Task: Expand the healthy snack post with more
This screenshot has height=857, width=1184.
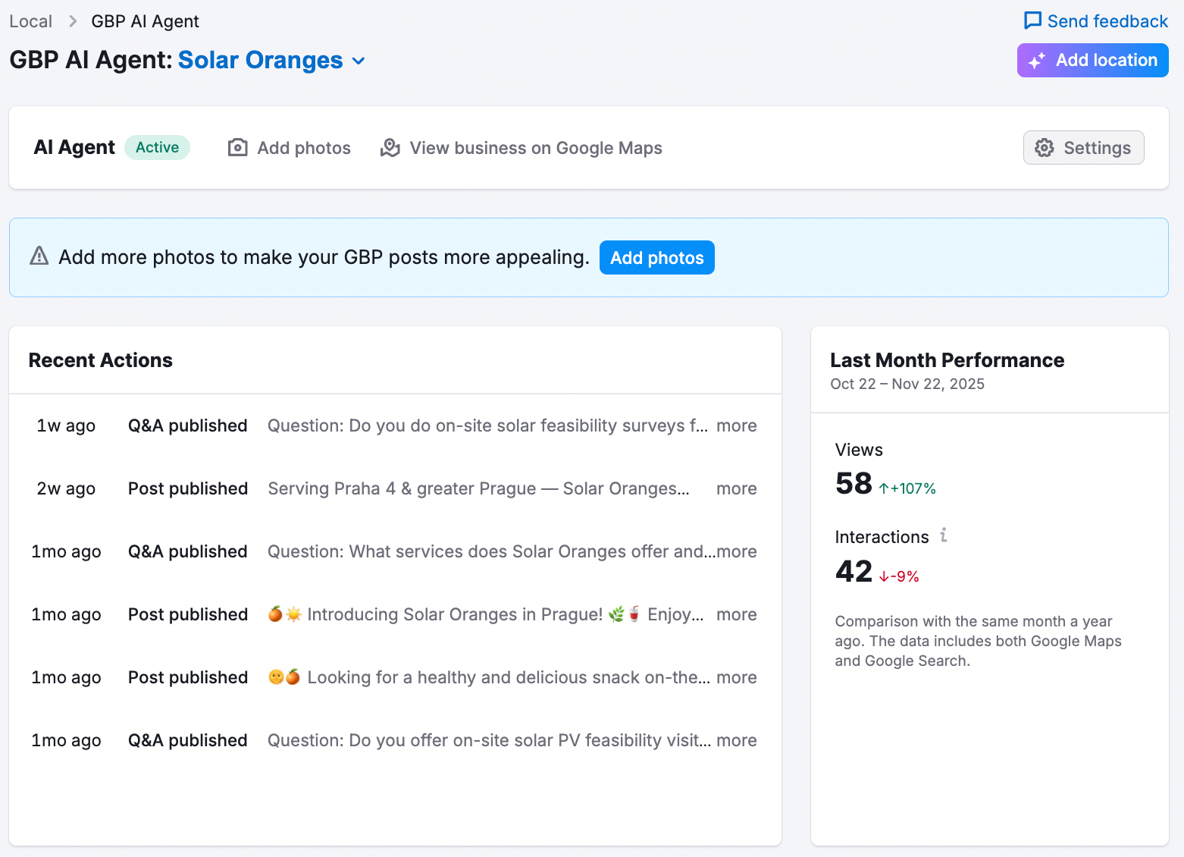Action: (736, 677)
